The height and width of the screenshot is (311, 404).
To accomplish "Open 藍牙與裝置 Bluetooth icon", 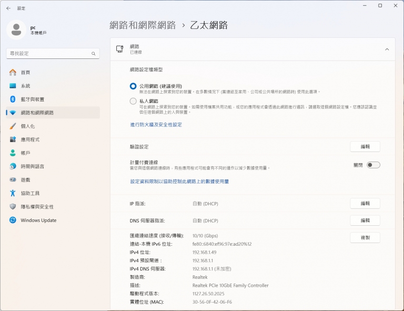I will 13,99.
